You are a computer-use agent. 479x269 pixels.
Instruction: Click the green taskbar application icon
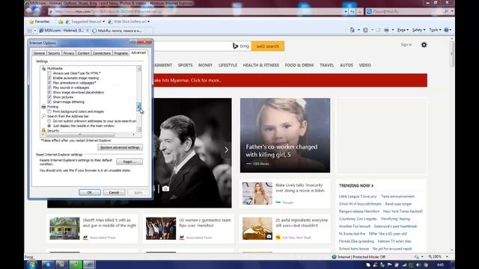coord(76,265)
